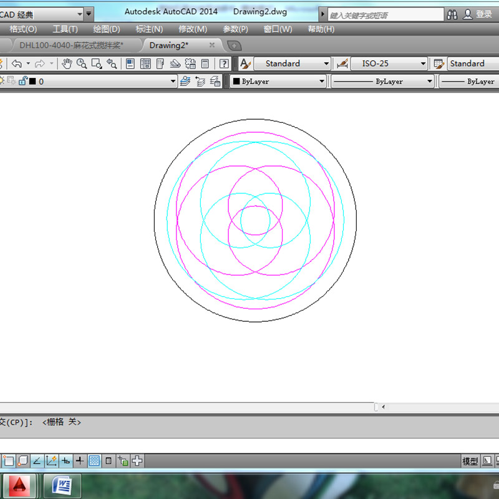Open the Dimension Style manager icon
The height and width of the screenshot is (499, 499).
(342, 64)
